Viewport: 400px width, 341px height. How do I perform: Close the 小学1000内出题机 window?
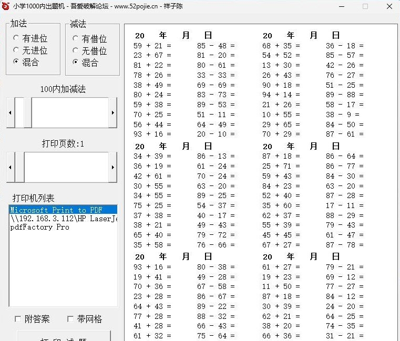coord(388,6)
